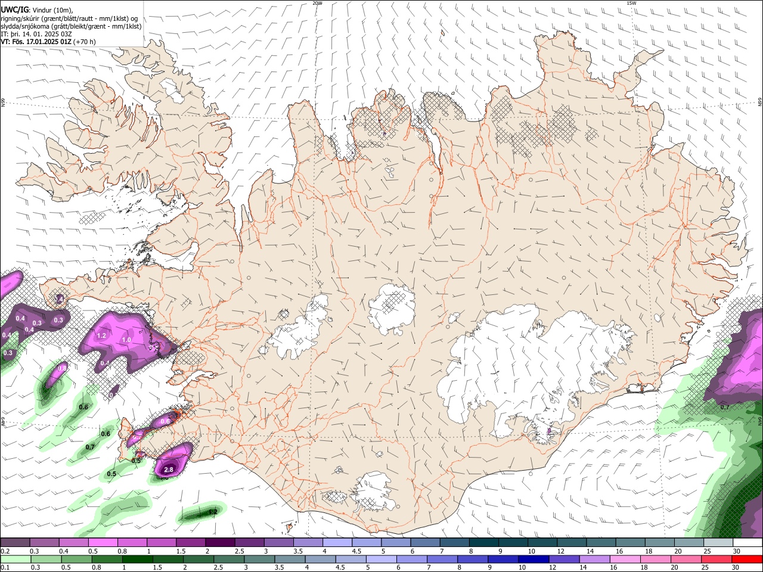Screen dimensions: 763x572
Task: Click the 1.2 value on the dark green streak
Action: [212, 511]
